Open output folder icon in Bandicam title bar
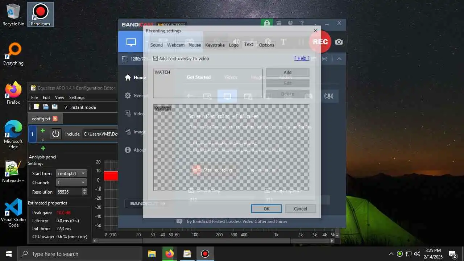The height and width of the screenshot is (261, 464). pos(279,23)
